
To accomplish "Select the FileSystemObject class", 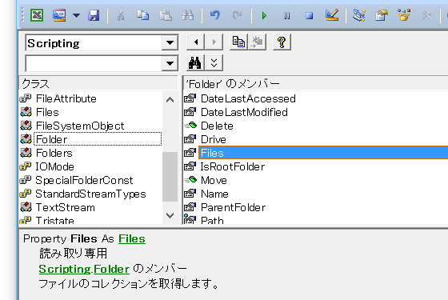I will [x=80, y=126].
